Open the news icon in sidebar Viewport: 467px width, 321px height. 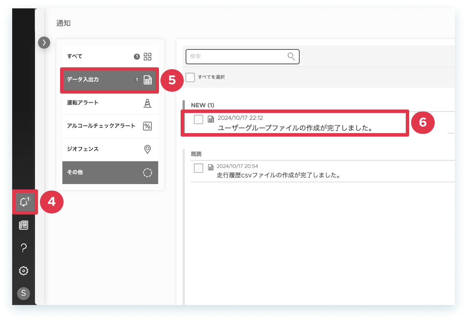click(24, 225)
